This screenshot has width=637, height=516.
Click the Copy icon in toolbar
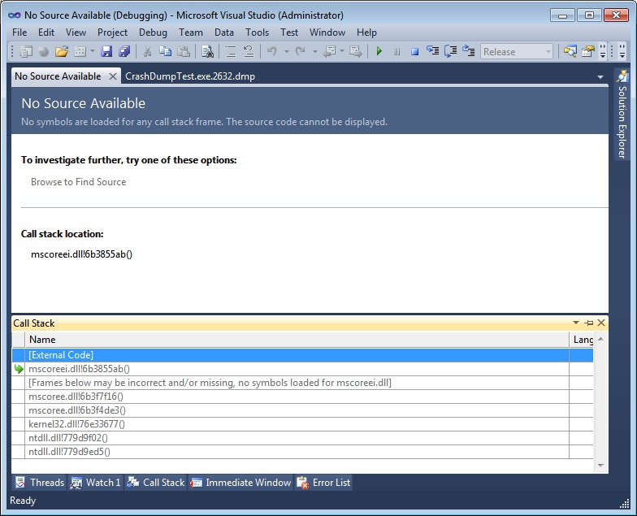point(166,52)
